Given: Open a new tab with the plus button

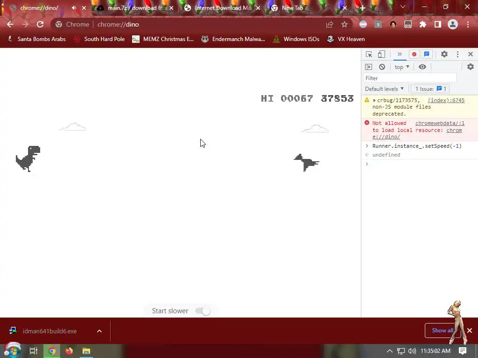Looking at the screenshot, I should coord(362,8).
